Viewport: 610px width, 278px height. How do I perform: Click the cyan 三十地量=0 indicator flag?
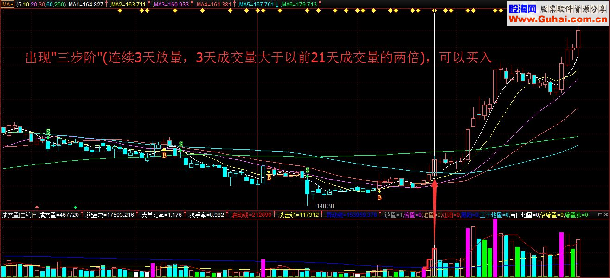pyautogui.click(x=494, y=215)
